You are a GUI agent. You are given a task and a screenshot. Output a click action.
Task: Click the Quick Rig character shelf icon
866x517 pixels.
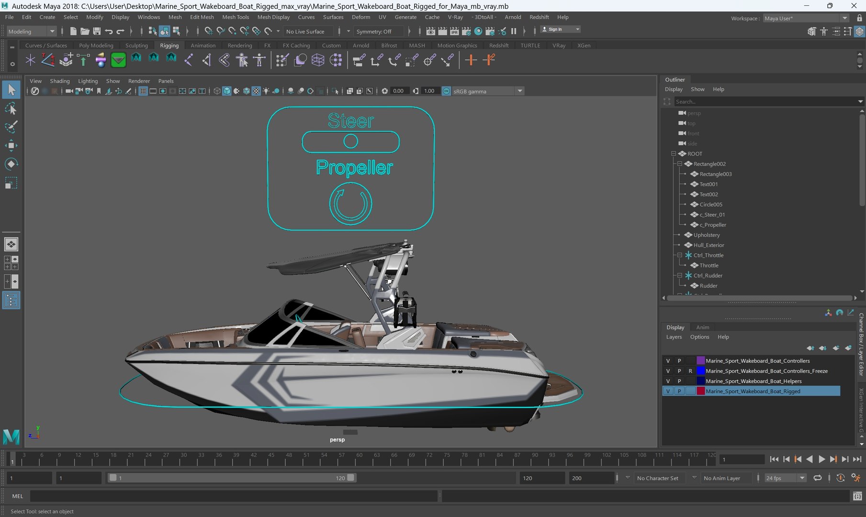click(242, 60)
